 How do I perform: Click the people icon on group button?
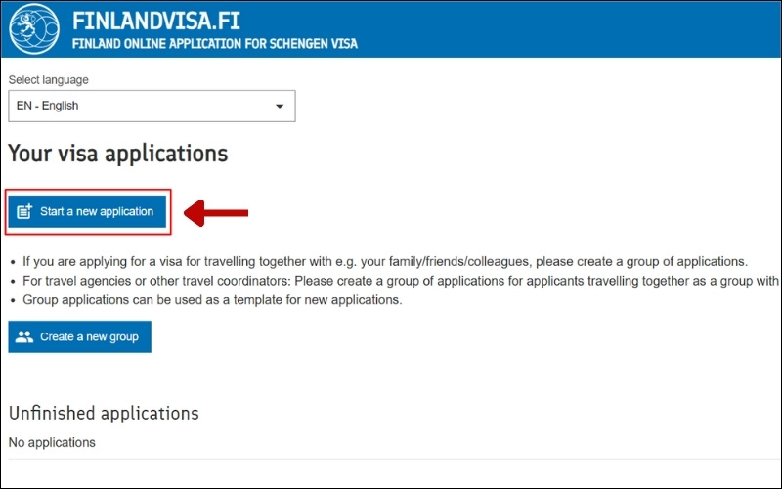(25, 337)
